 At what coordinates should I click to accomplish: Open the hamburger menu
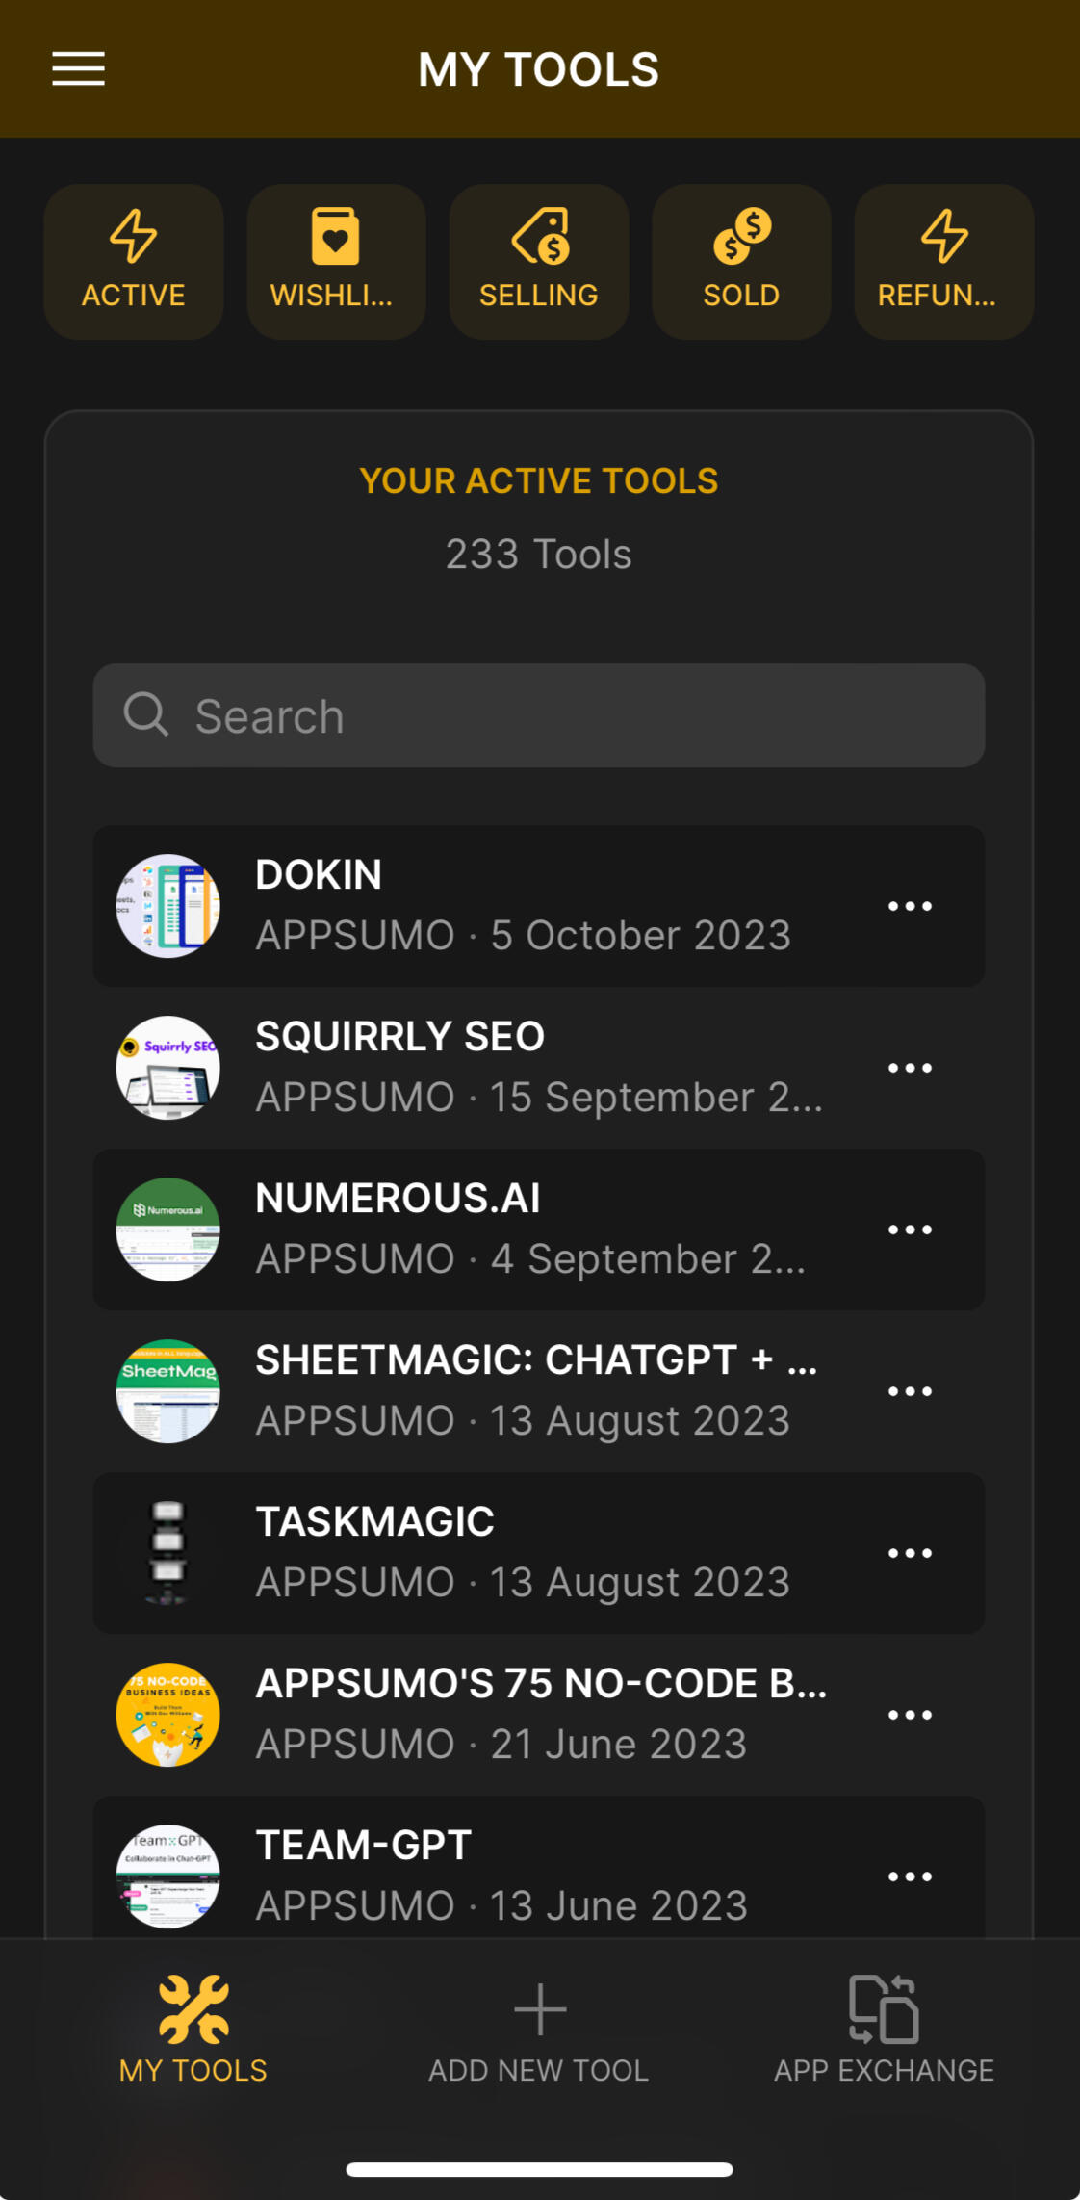click(x=78, y=68)
